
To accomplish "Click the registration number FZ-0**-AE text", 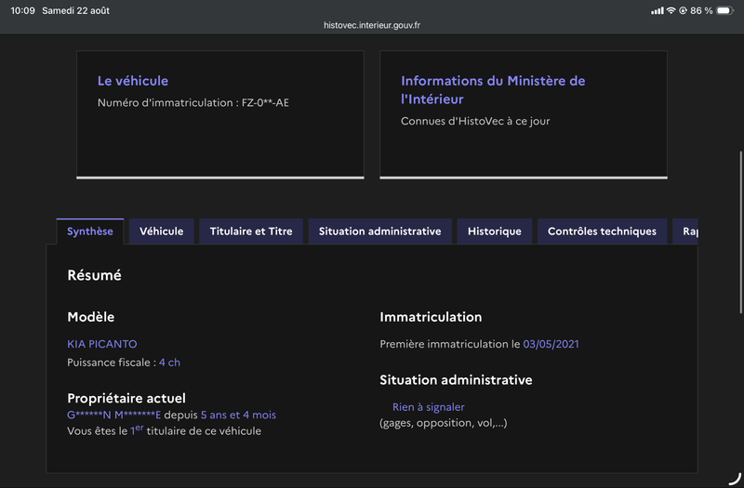I will coord(265,102).
